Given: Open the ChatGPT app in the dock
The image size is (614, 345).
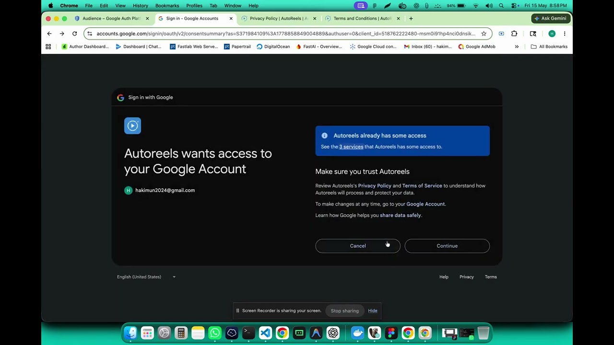Looking at the screenshot, I should point(333,333).
